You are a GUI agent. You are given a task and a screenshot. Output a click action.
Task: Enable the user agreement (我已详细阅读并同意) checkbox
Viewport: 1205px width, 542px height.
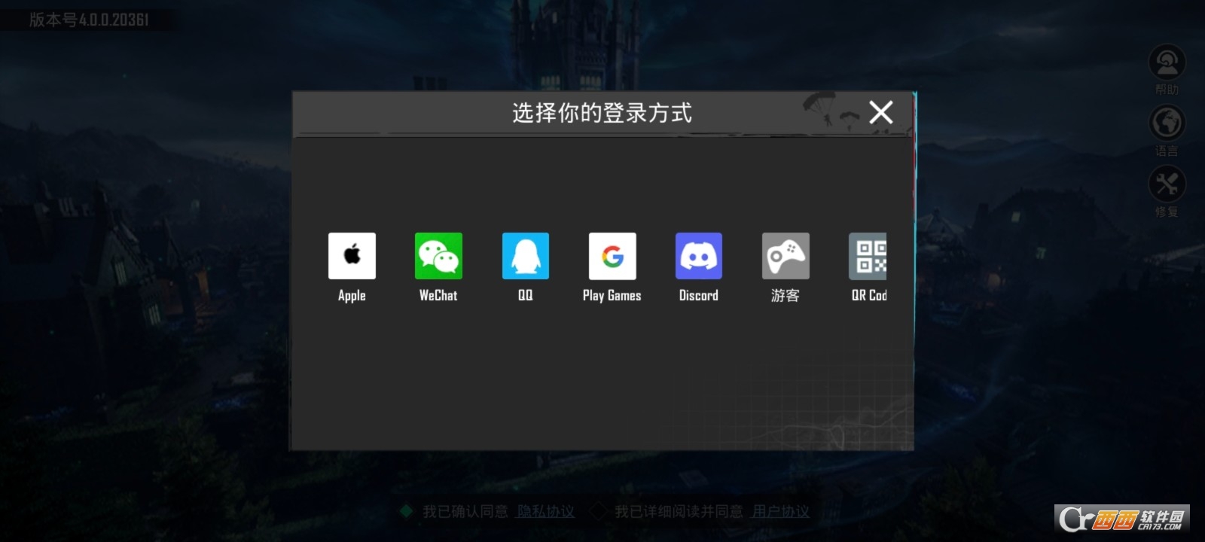[599, 512]
